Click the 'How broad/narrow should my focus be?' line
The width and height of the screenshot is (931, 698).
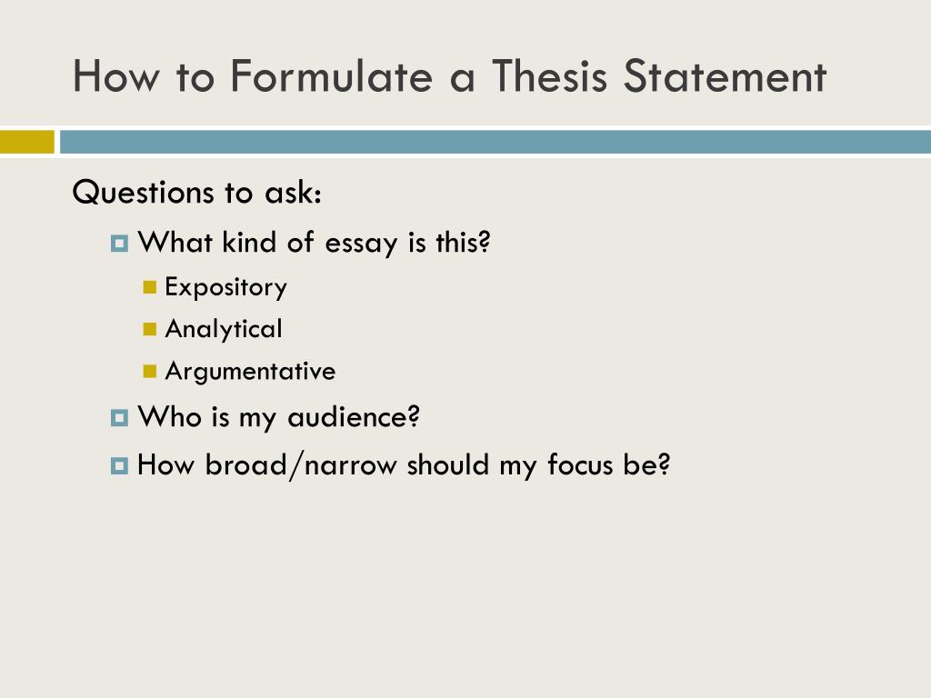click(404, 464)
